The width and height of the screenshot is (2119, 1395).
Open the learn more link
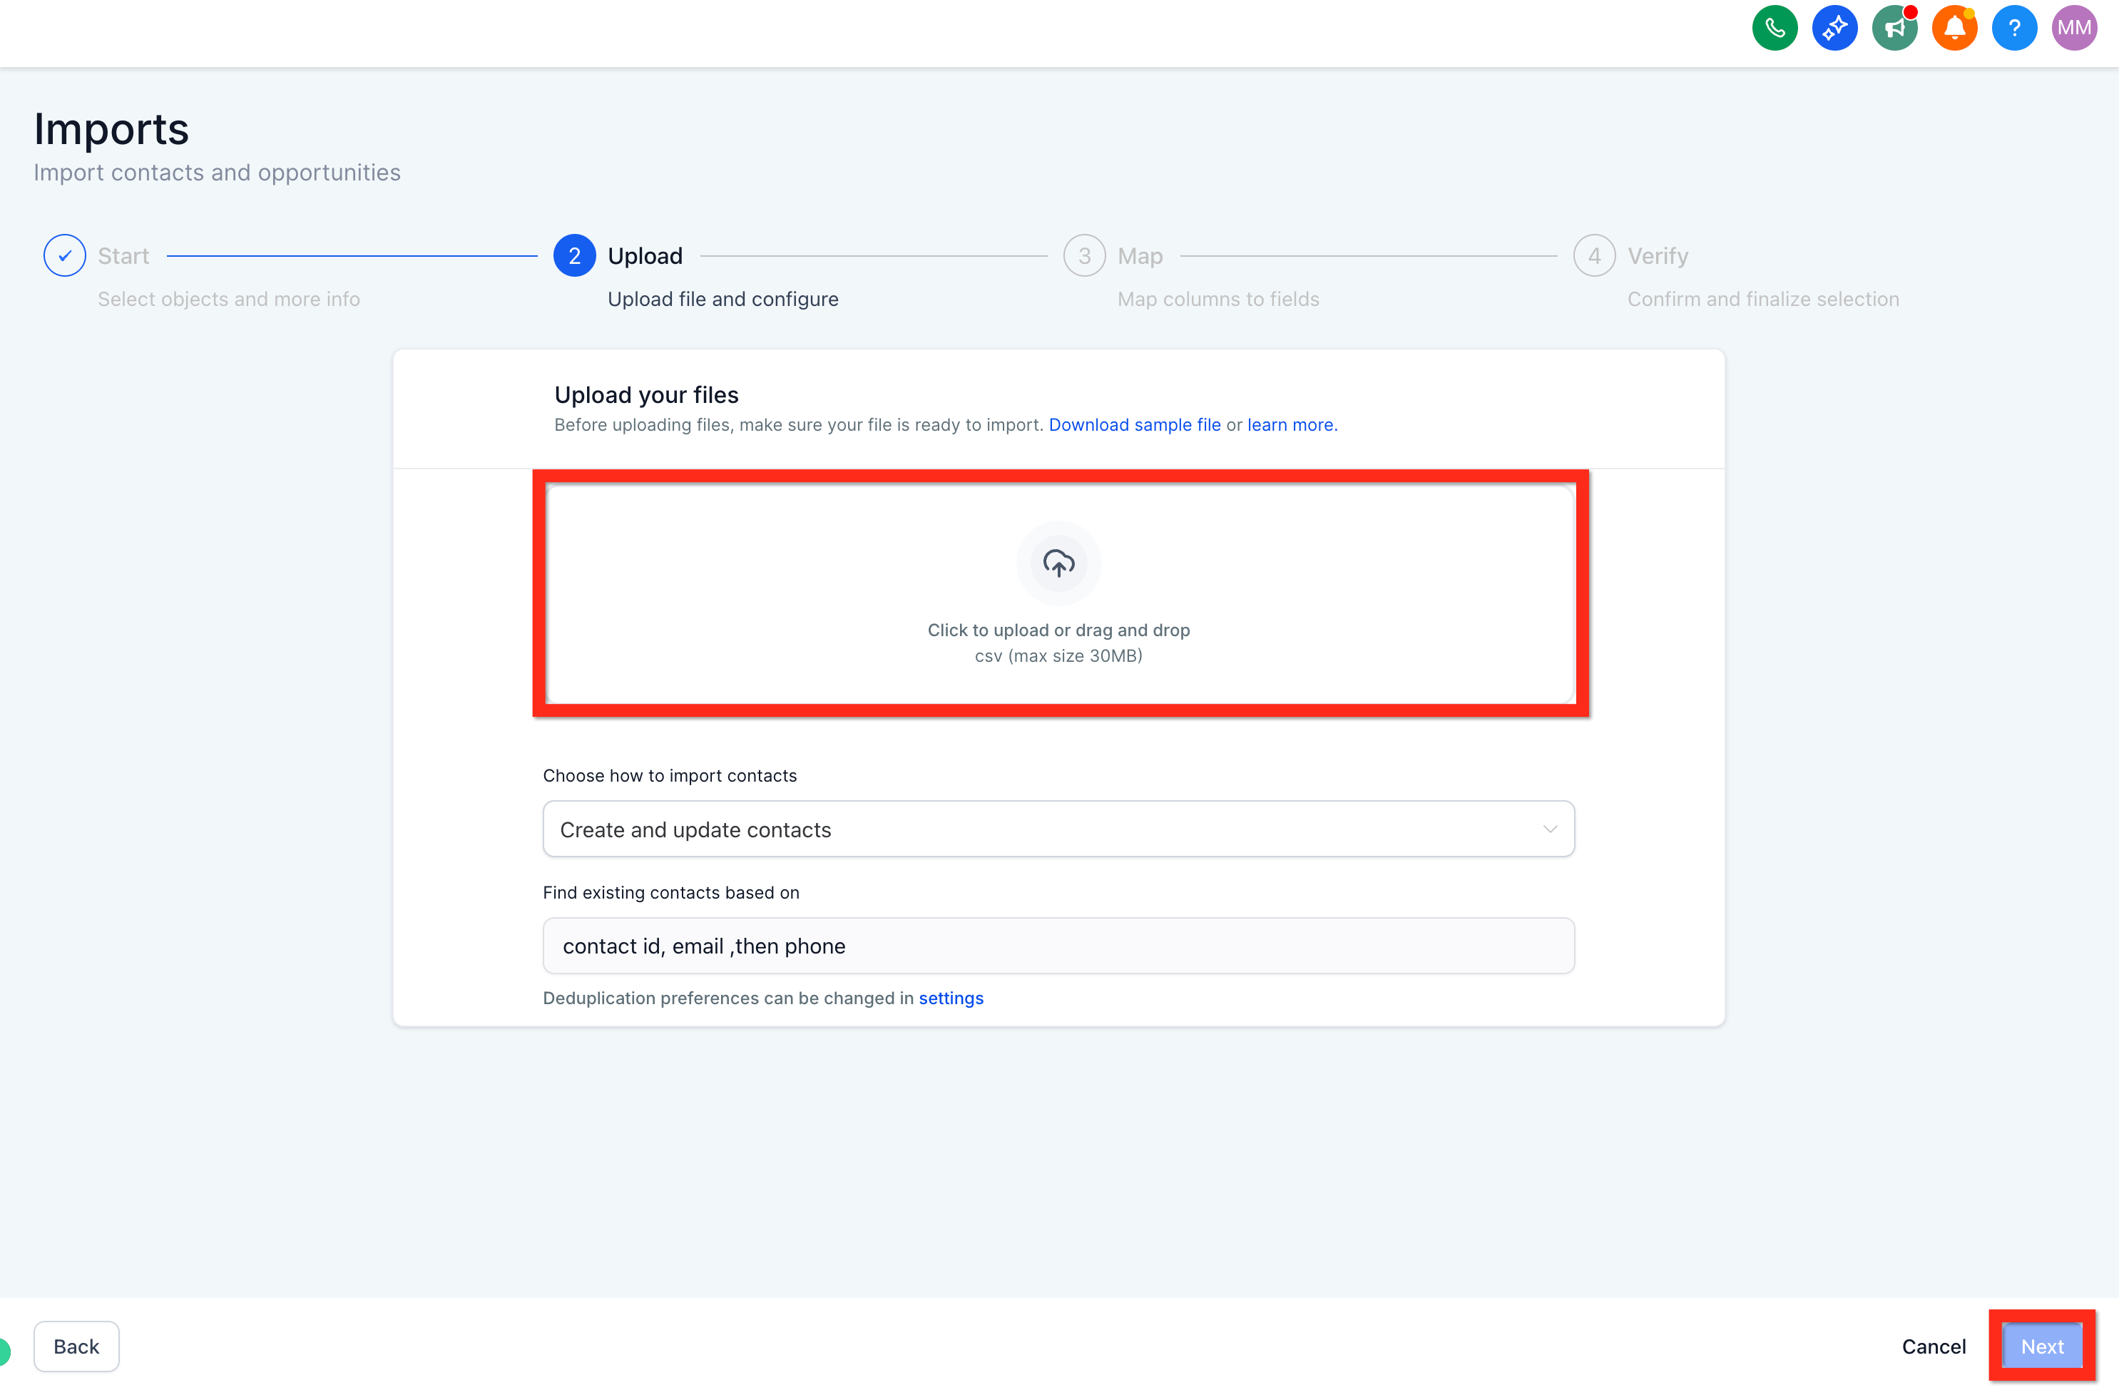pyautogui.click(x=1292, y=424)
